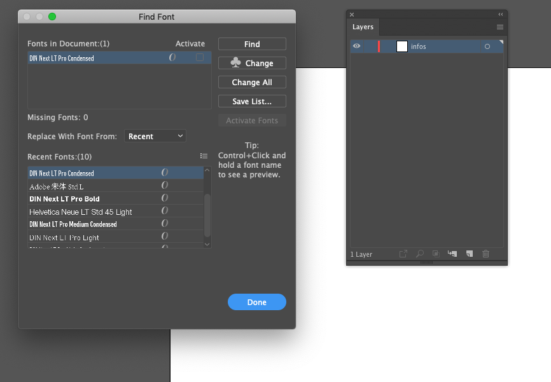Switch to the Layers tab
551x382 pixels.
[x=363, y=27]
